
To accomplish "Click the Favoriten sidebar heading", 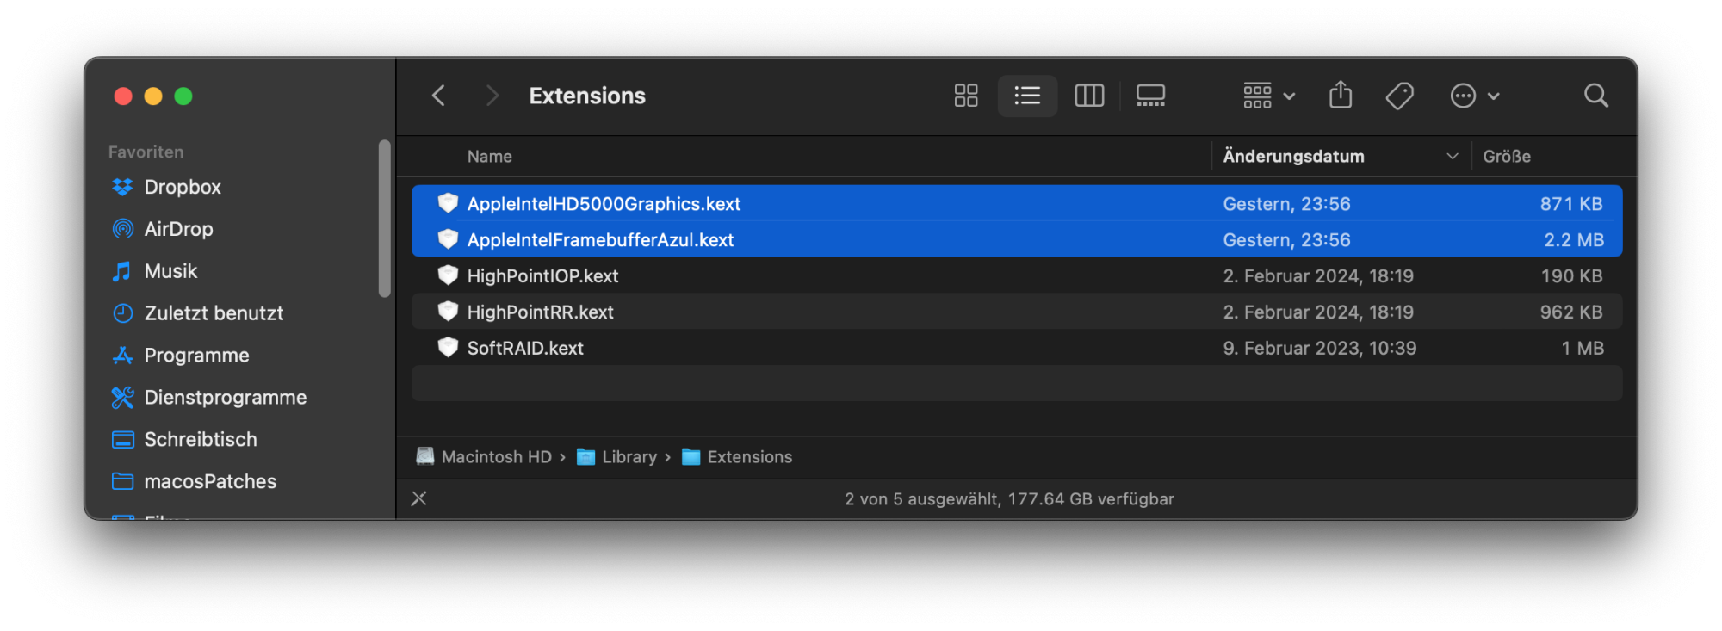I will click(x=146, y=152).
